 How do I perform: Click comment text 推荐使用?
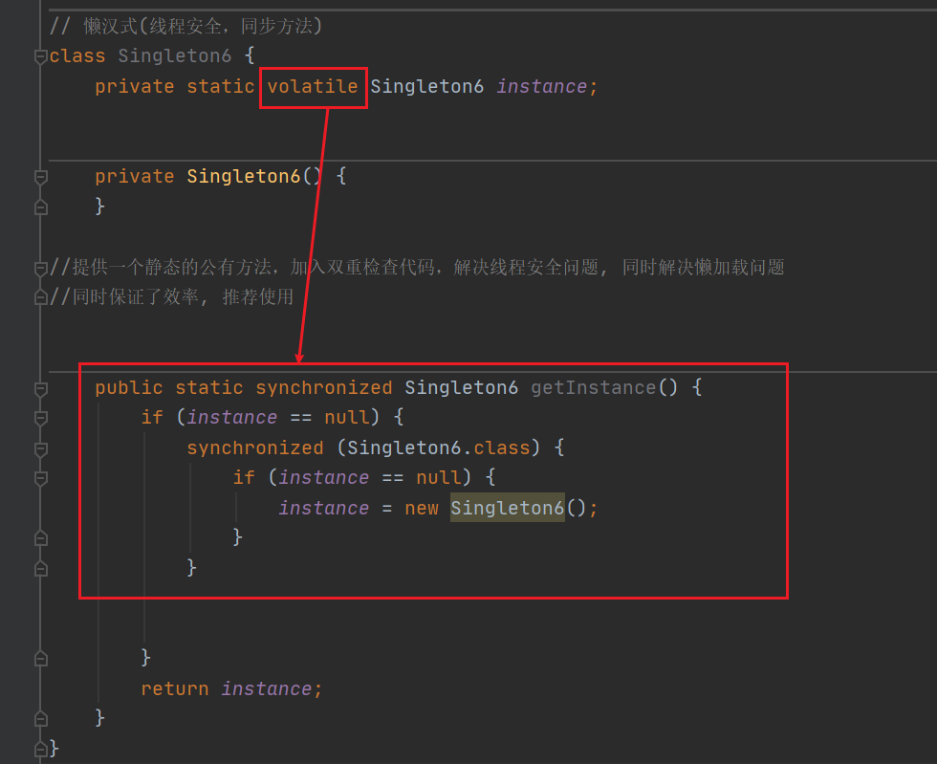[x=257, y=296]
